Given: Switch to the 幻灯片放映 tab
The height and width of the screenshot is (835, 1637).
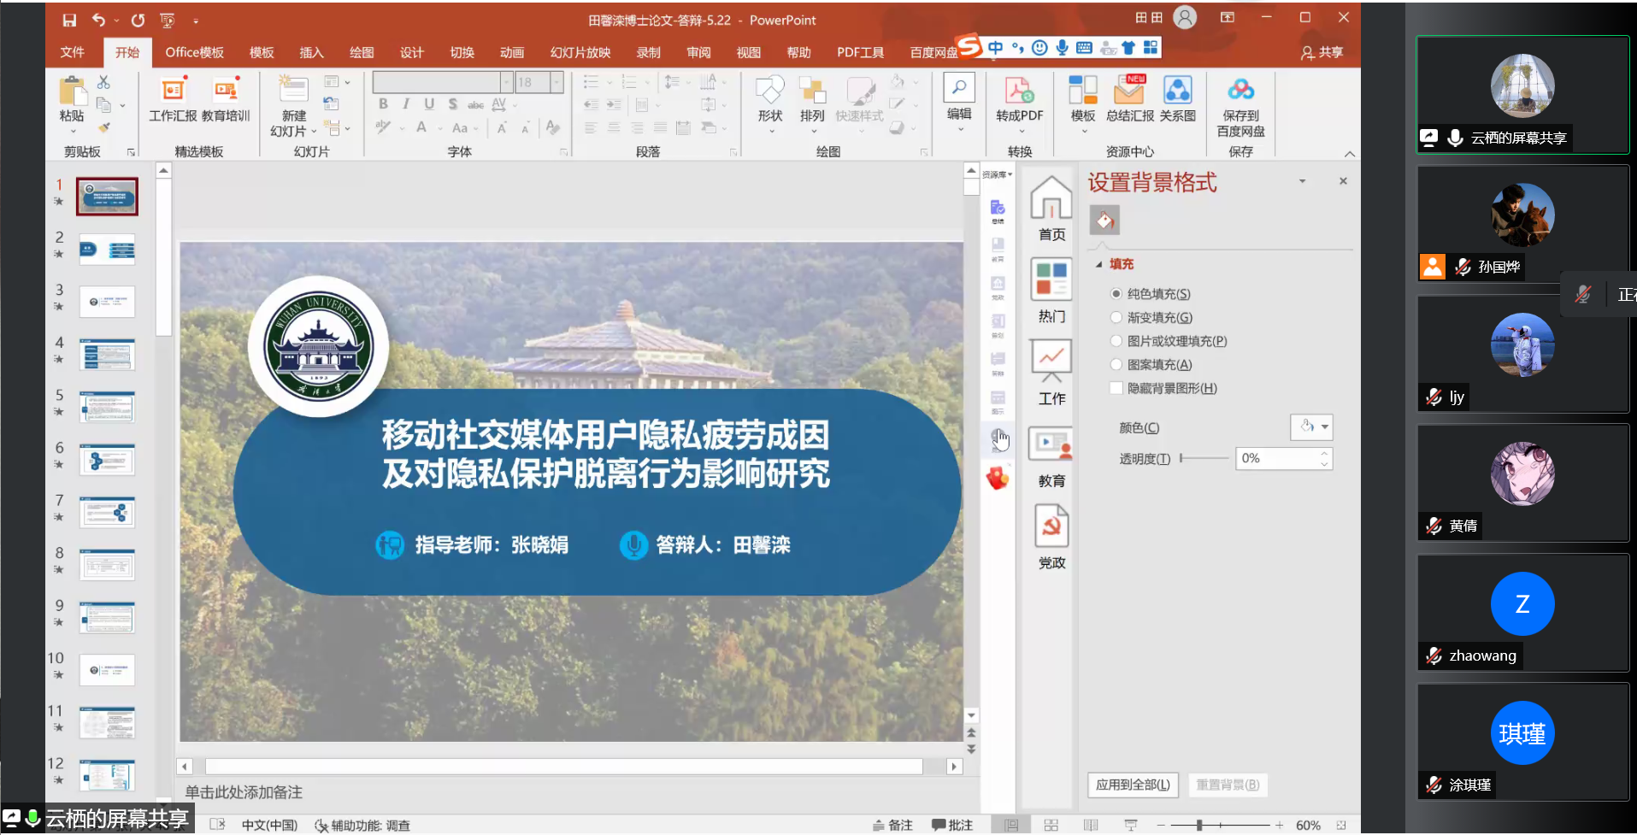Looking at the screenshot, I should click(580, 52).
